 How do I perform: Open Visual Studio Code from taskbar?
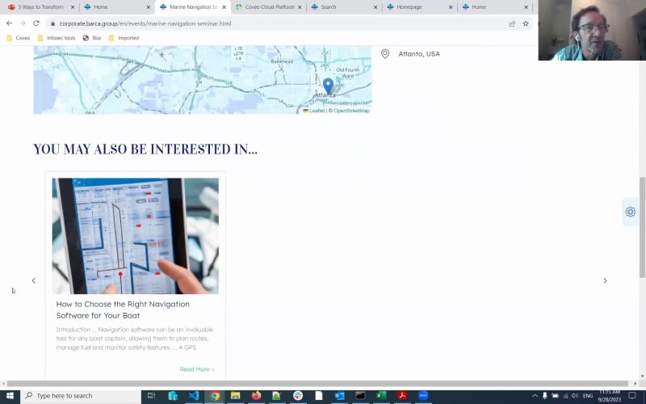point(193,396)
